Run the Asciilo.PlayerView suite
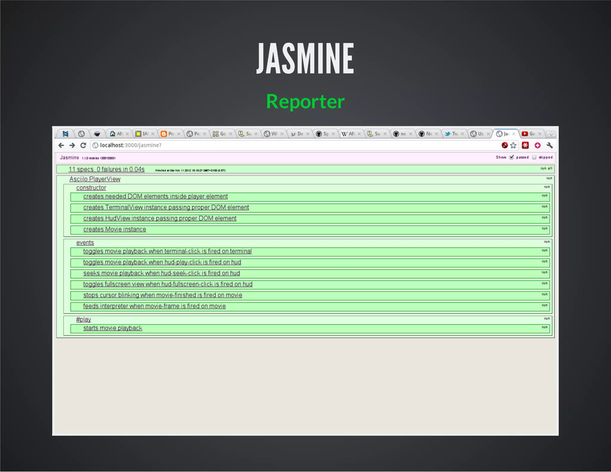The height and width of the screenshot is (472, 611). tap(549, 178)
